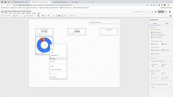Get the report link icon

(x=140, y=12)
